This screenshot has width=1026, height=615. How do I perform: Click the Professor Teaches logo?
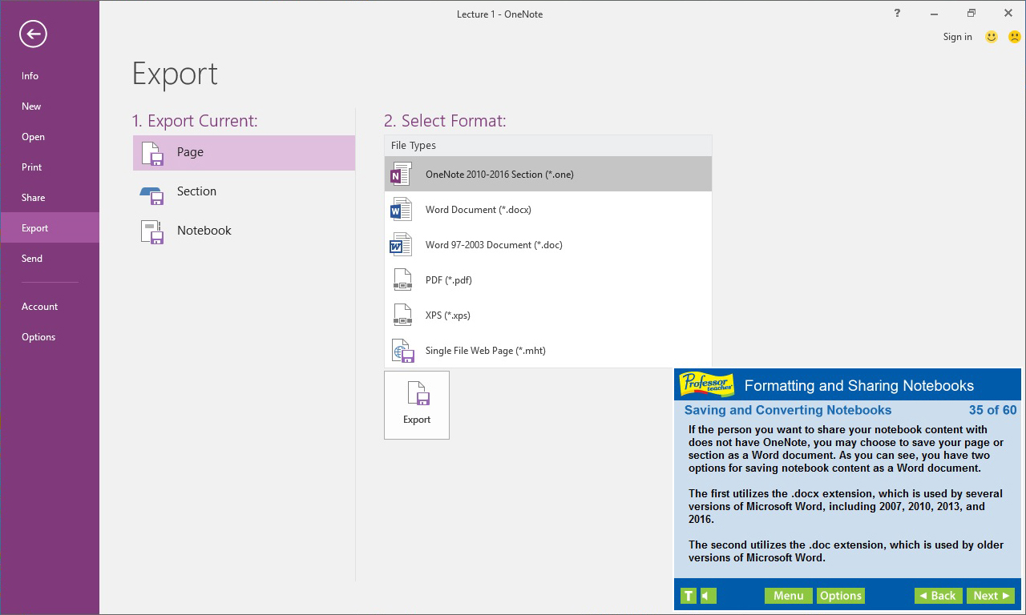(706, 384)
